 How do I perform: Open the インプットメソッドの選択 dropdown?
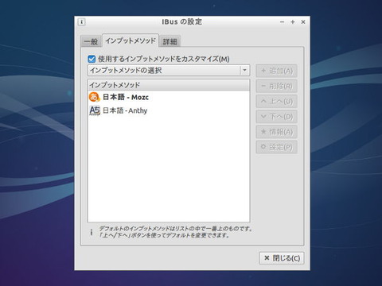click(x=169, y=71)
